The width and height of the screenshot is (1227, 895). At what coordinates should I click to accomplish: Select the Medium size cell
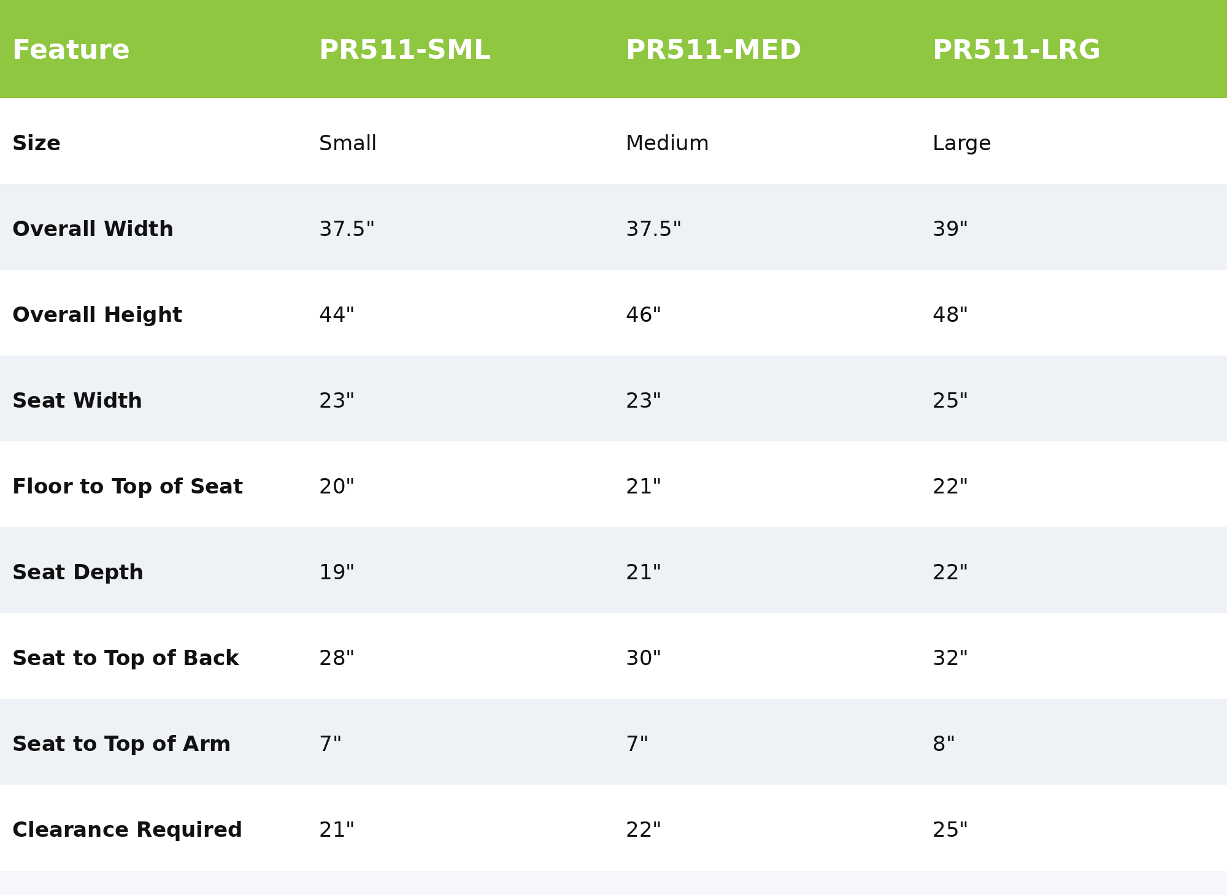tap(667, 143)
